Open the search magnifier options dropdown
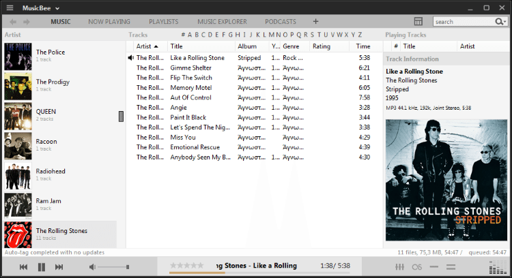 [500, 22]
